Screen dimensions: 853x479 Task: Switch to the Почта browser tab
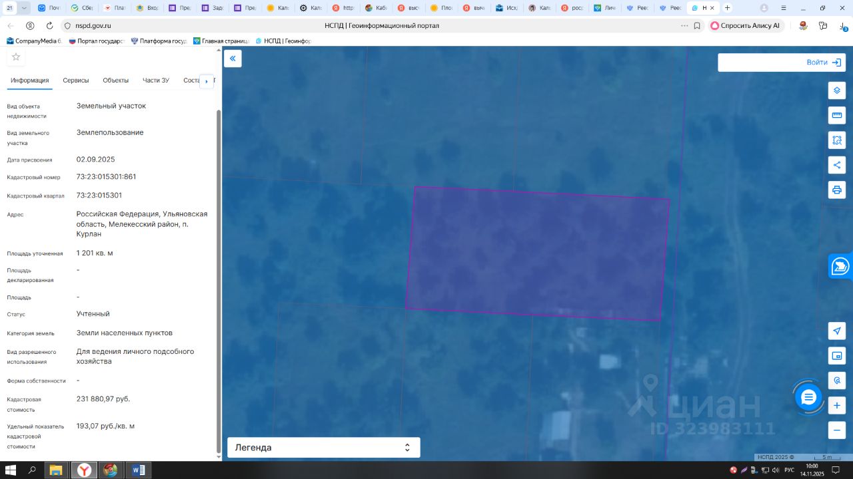point(51,8)
